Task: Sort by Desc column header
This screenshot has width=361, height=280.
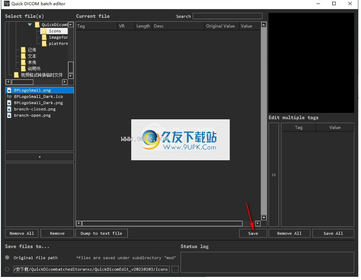Action: tap(178, 26)
